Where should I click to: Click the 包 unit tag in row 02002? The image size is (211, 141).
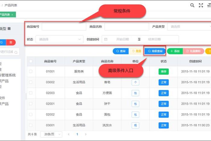(135, 115)
